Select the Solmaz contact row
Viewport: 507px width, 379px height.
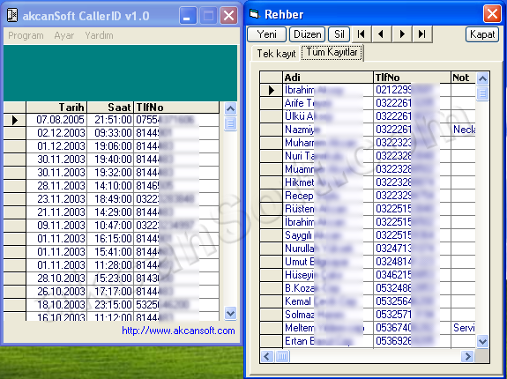pos(368,315)
